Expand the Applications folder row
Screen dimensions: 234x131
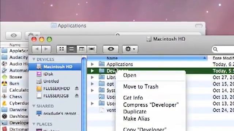[x=93, y=64]
